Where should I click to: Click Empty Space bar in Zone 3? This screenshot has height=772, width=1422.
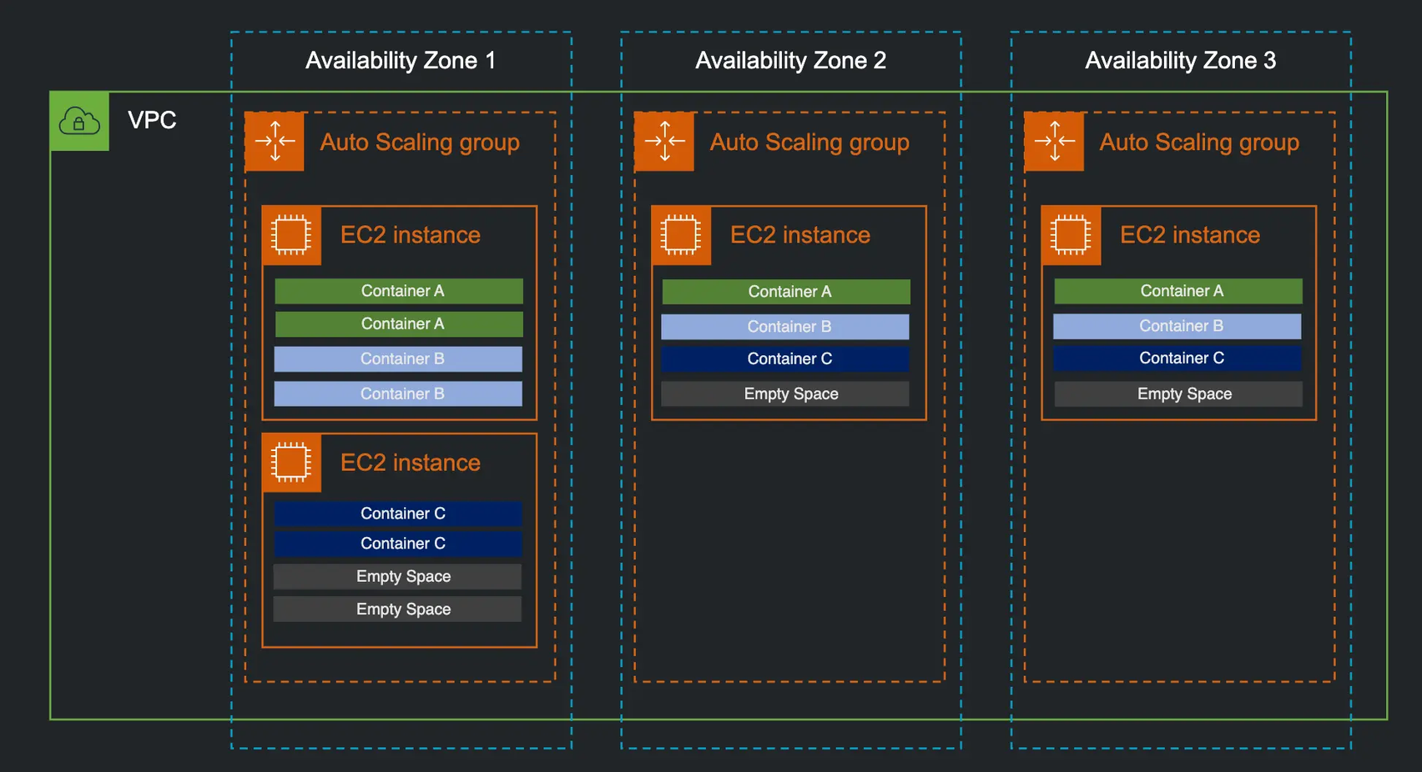[x=1178, y=394]
